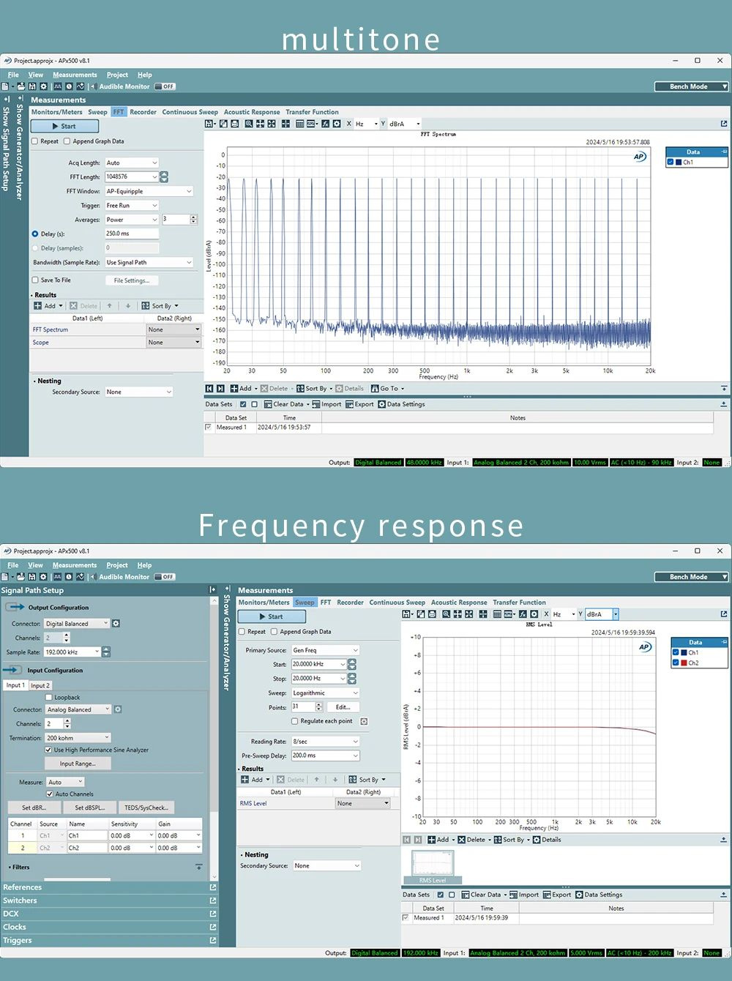The width and height of the screenshot is (732, 981).
Task: Switch to the Input 2 tab
Action: [40, 686]
